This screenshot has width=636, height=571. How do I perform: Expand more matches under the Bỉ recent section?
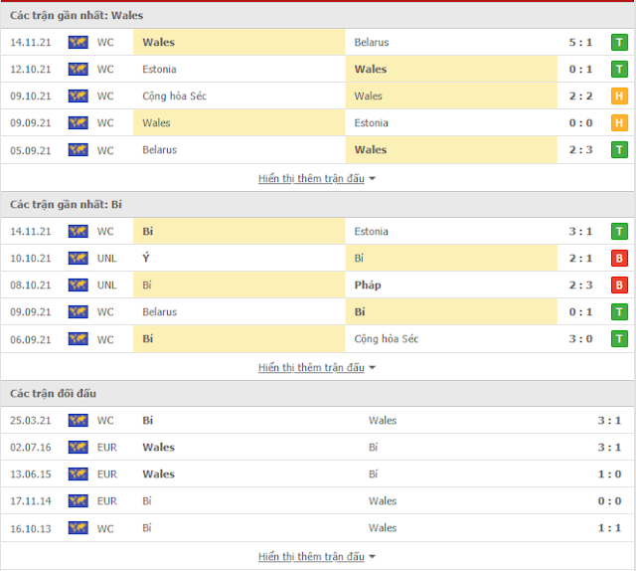click(317, 367)
